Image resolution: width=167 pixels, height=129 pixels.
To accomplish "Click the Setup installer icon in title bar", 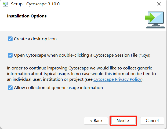I will 5,4.
